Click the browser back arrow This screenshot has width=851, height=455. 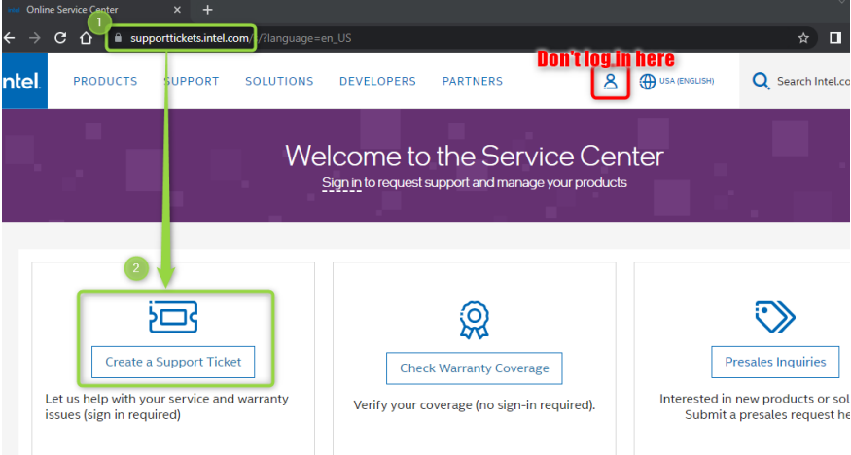[9, 38]
